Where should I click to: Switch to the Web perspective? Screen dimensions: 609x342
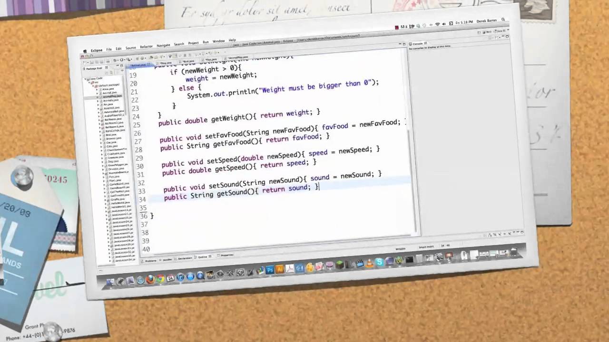coord(487,32)
